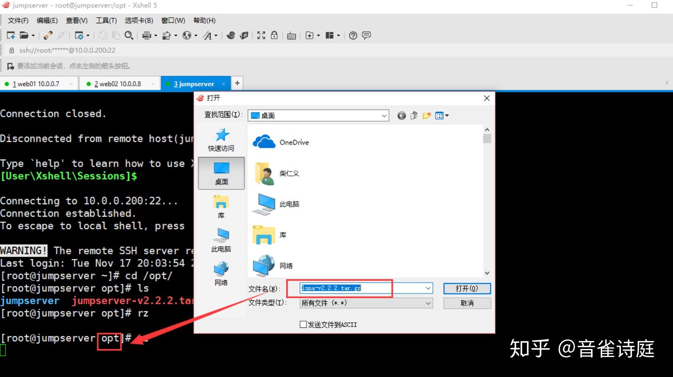Open the help question mark icon
673x377 pixels.
(x=353, y=35)
